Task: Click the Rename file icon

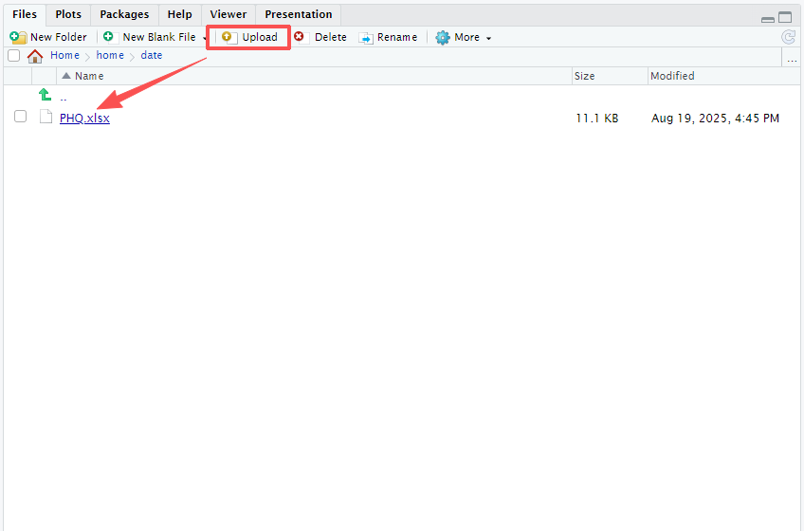Action: pos(366,38)
